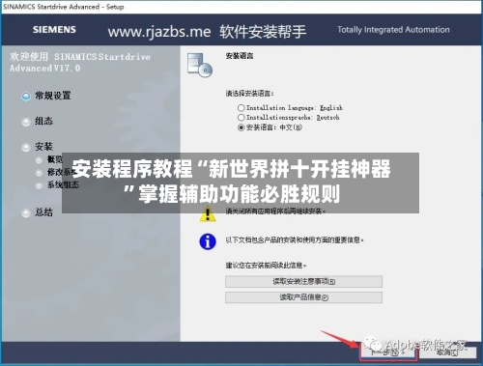
Task: Click the SINAMICS Startdrive Advanced - Setup window title
Action: [64, 7]
